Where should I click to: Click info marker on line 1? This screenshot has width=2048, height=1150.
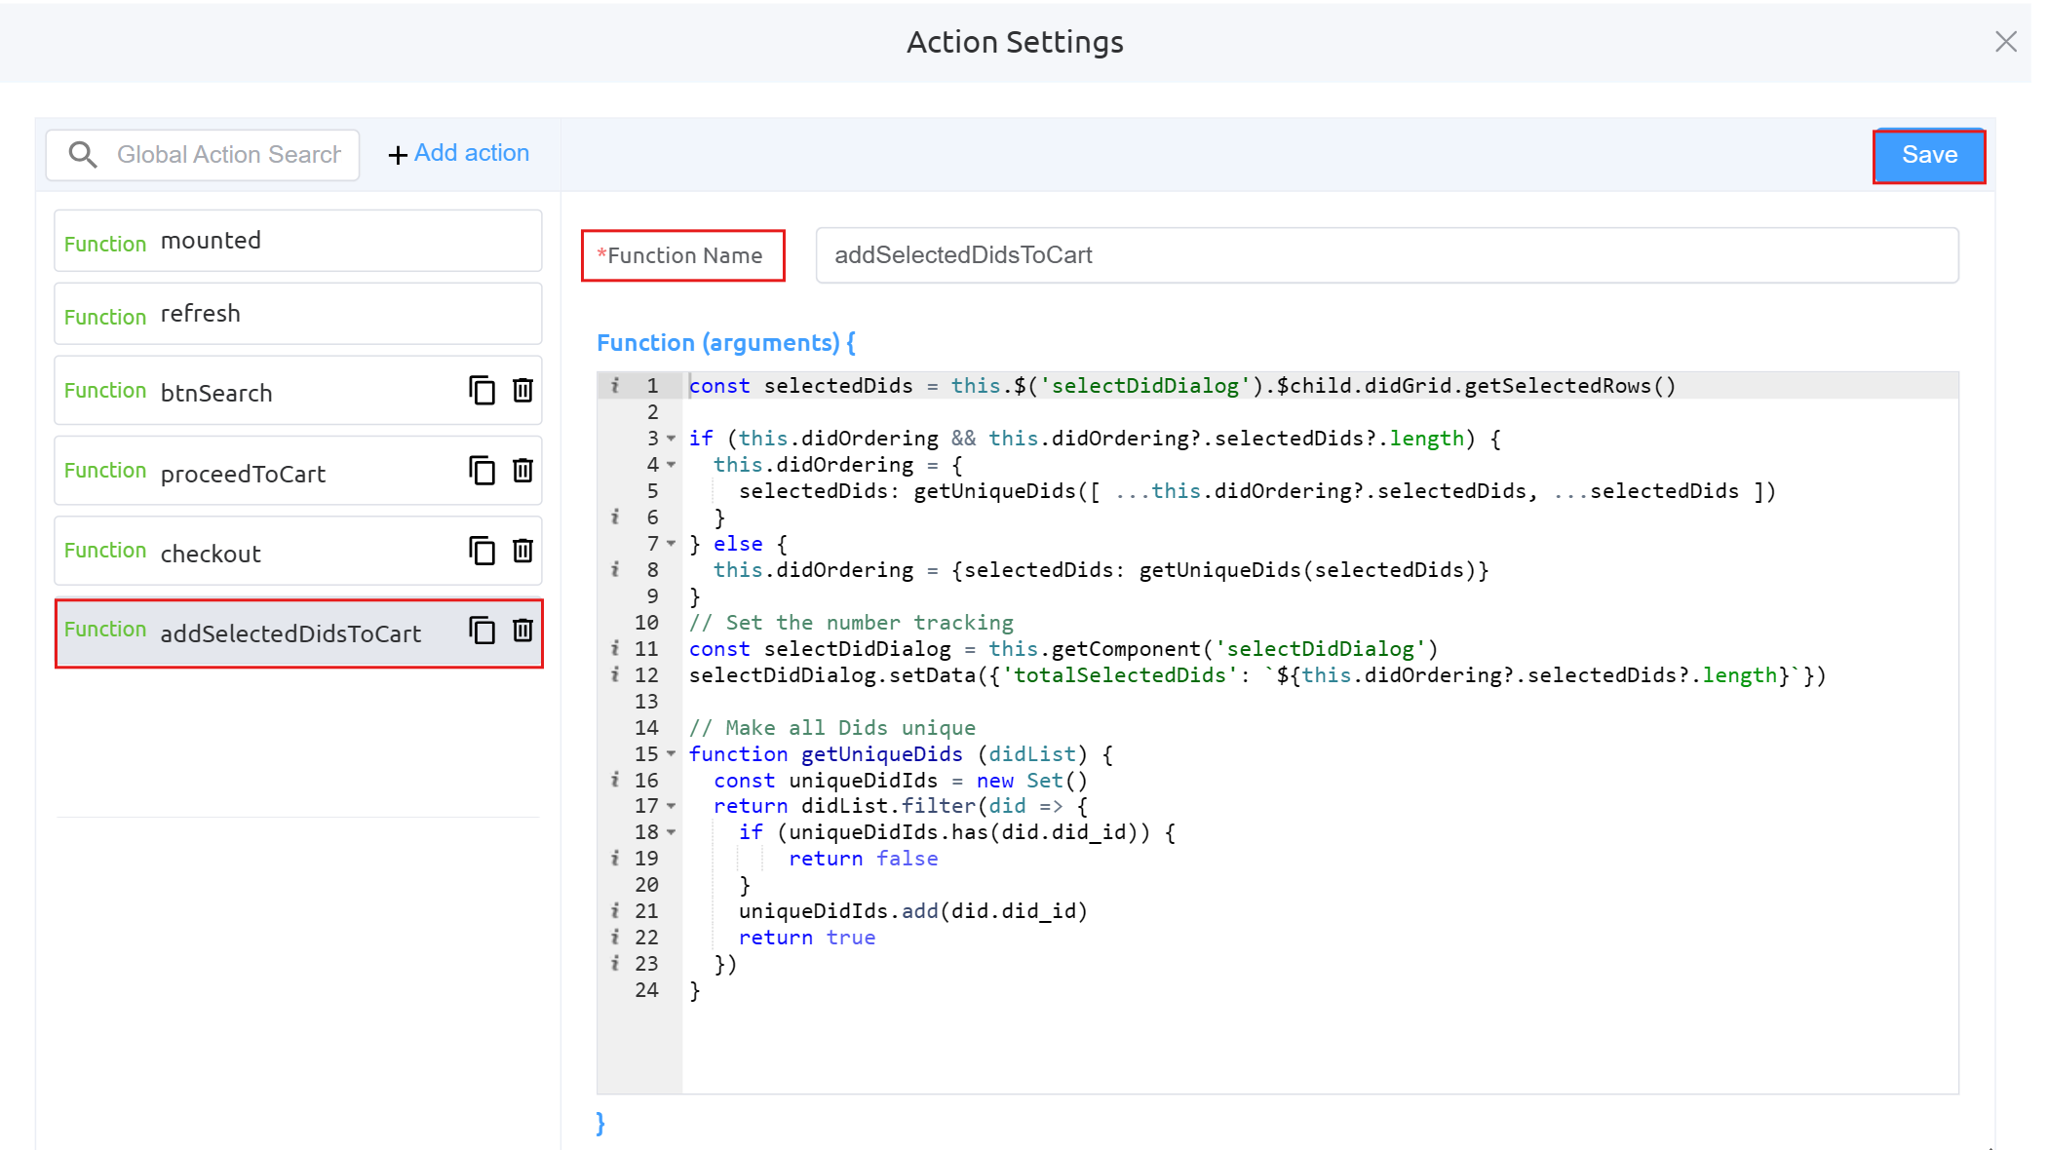pyautogui.click(x=615, y=386)
